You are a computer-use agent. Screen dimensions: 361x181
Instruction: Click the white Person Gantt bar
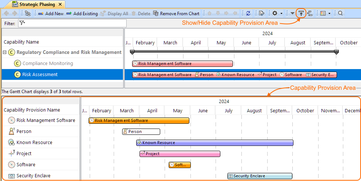pyautogui.click(x=141, y=132)
